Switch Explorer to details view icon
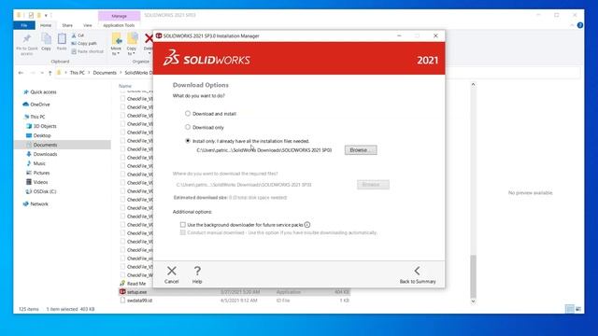 (569, 309)
